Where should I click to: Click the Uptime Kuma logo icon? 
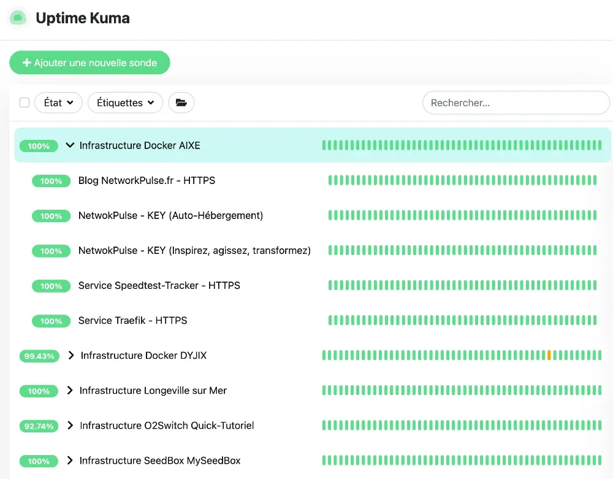(18, 18)
